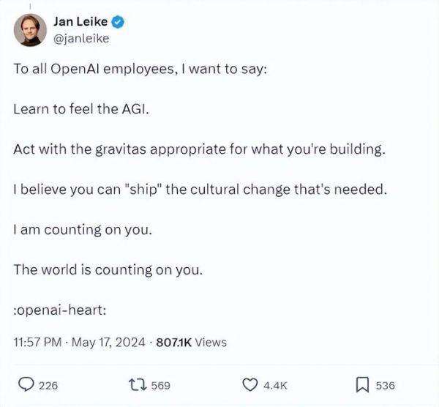This screenshot has height=407, width=439.
Task: Click the reply speech bubble icon
Action: pyautogui.click(x=25, y=385)
